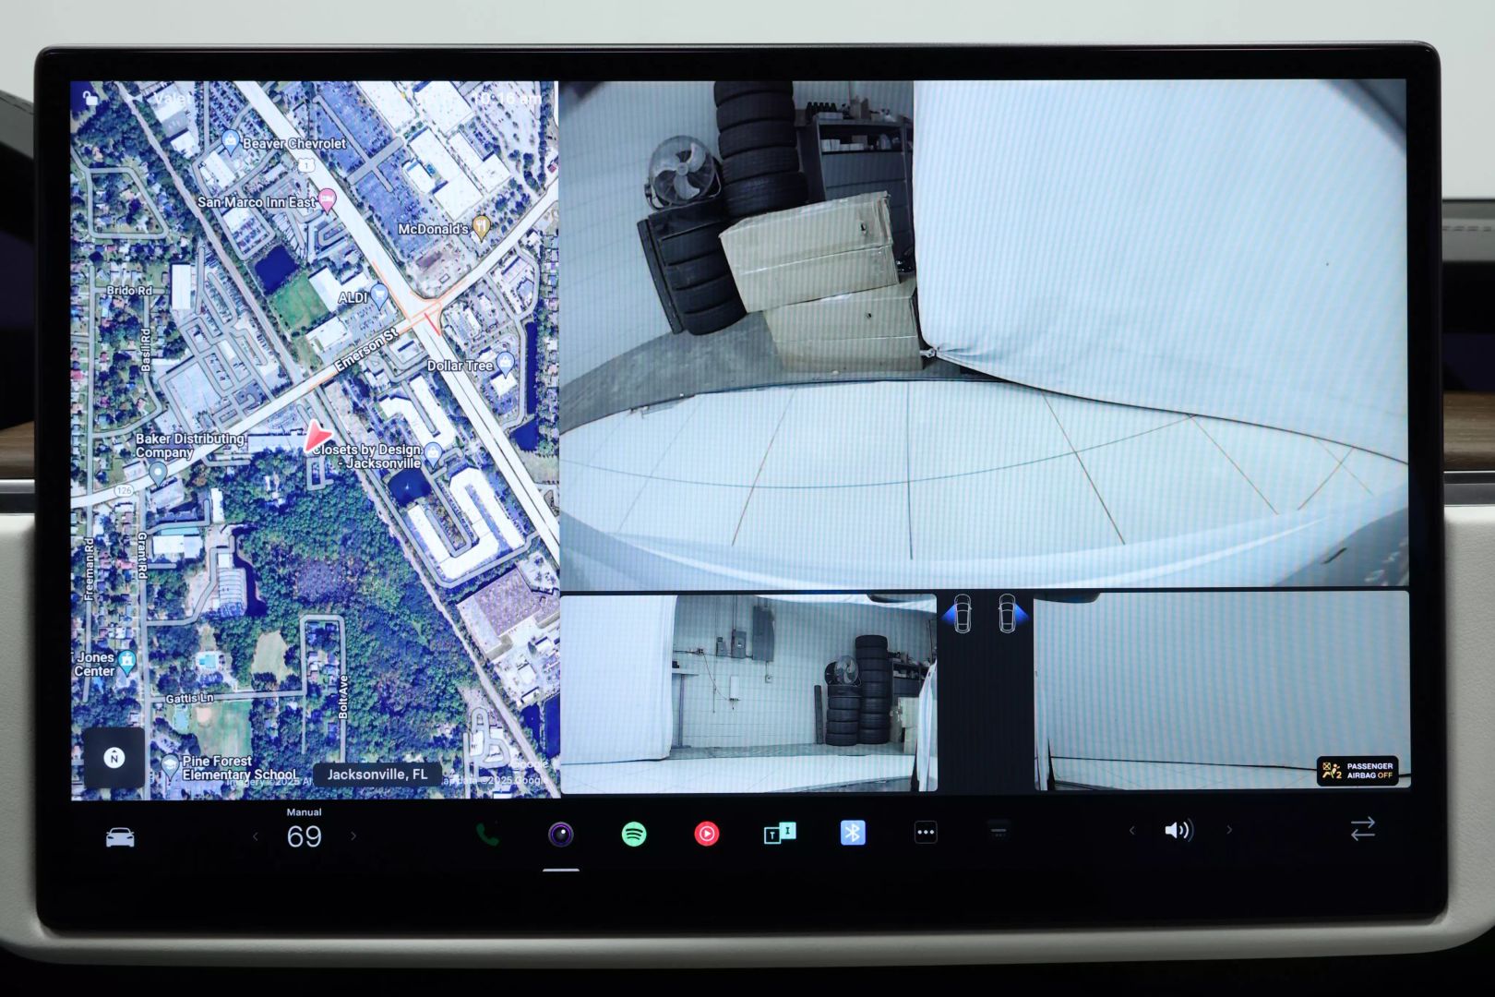Raise volume with right chevron
This screenshot has width=1495, height=997.
click(1229, 830)
